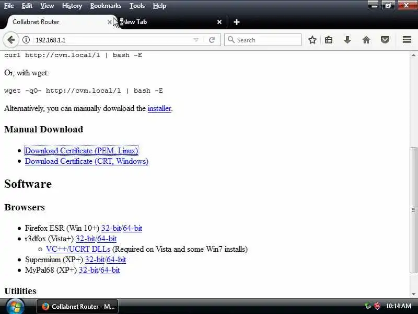Click the wget command text line
Screen dimensions: 418x314
pyautogui.click(x=84, y=91)
